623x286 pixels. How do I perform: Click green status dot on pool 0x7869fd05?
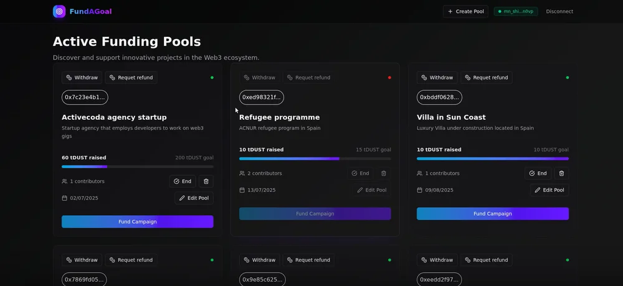(212, 261)
